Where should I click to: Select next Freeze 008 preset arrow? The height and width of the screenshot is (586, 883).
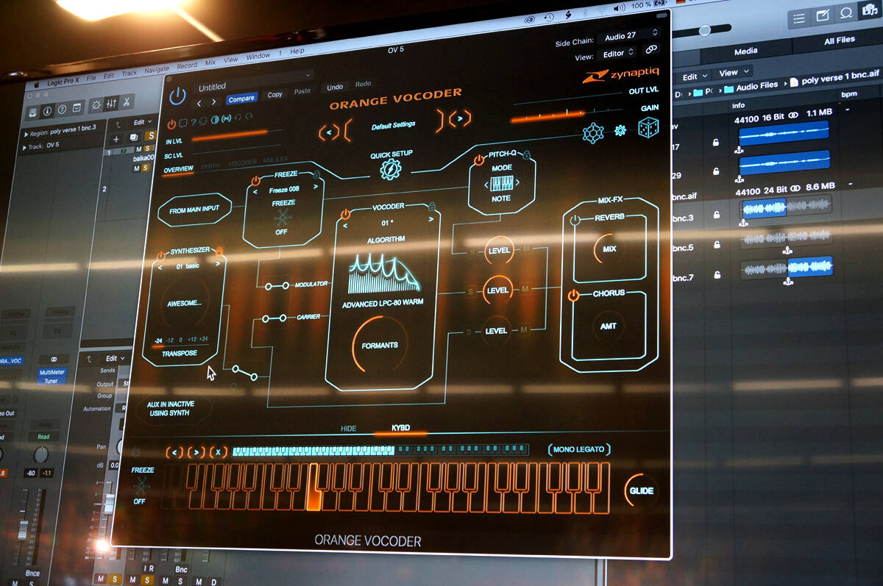coord(315,187)
